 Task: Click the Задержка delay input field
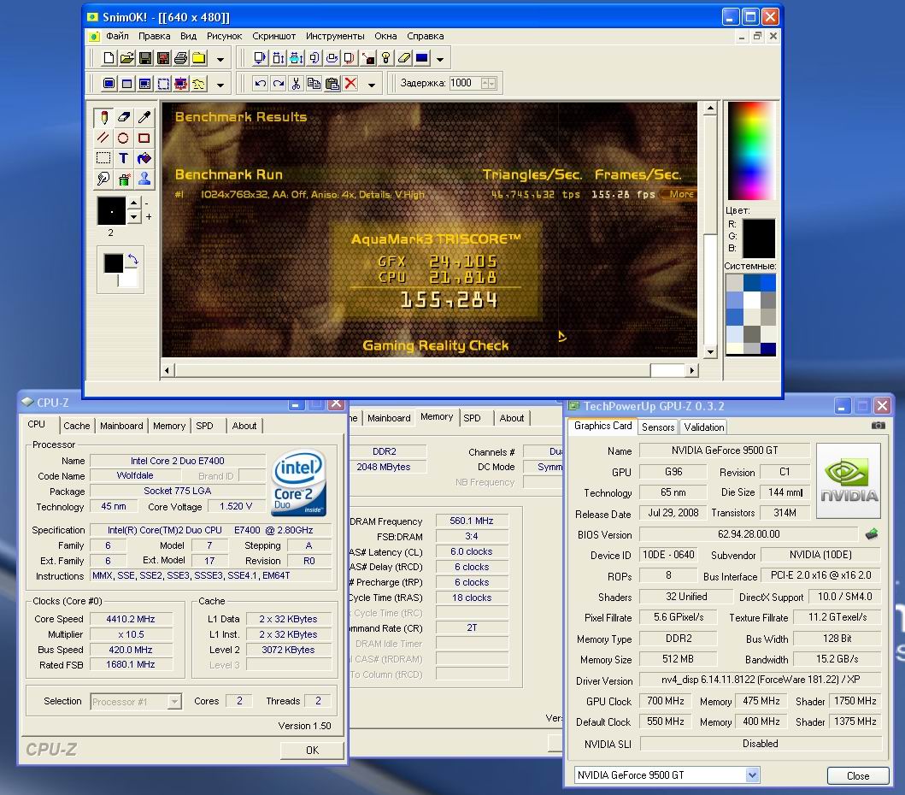465,83
